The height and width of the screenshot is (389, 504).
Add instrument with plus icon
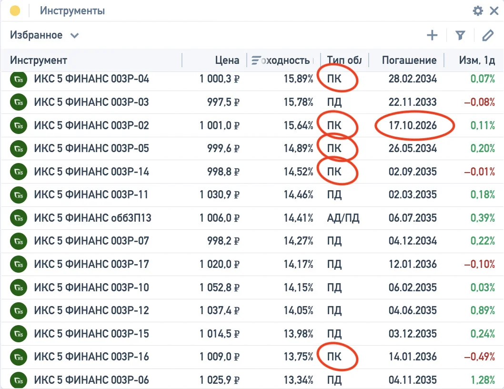(x=433, y=35)
